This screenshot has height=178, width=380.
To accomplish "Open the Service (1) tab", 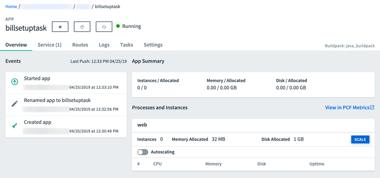I will [x=49, y=45].
